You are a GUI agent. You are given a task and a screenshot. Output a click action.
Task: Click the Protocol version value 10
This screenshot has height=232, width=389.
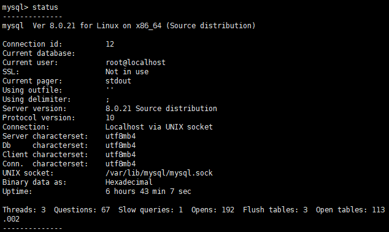[110, 118]
